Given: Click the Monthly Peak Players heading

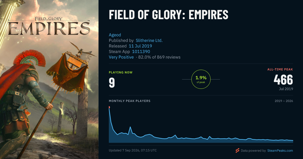Looking at the screenshot, I should (x=130, y=101).
